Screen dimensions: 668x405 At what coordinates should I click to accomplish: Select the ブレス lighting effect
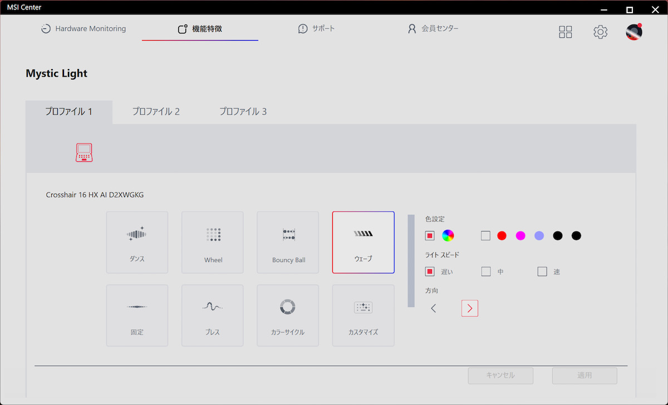coord(213,315)
